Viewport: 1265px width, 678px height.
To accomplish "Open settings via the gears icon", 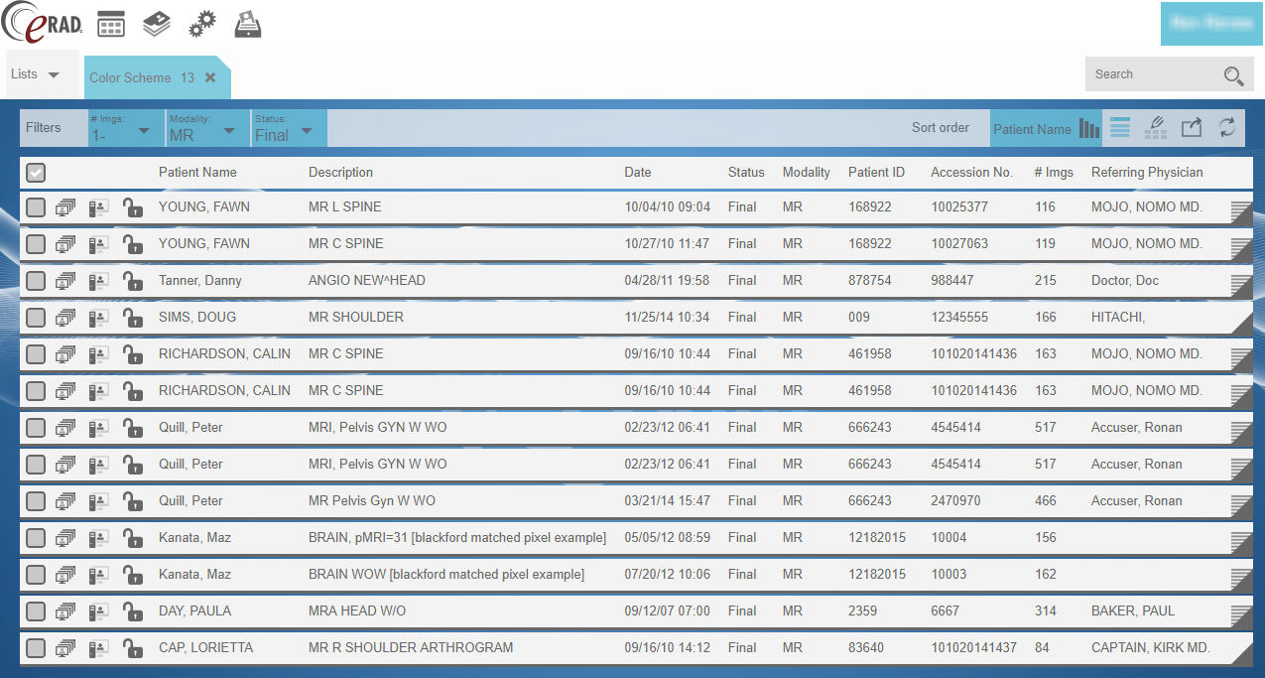I will click(x=202, y=25).
